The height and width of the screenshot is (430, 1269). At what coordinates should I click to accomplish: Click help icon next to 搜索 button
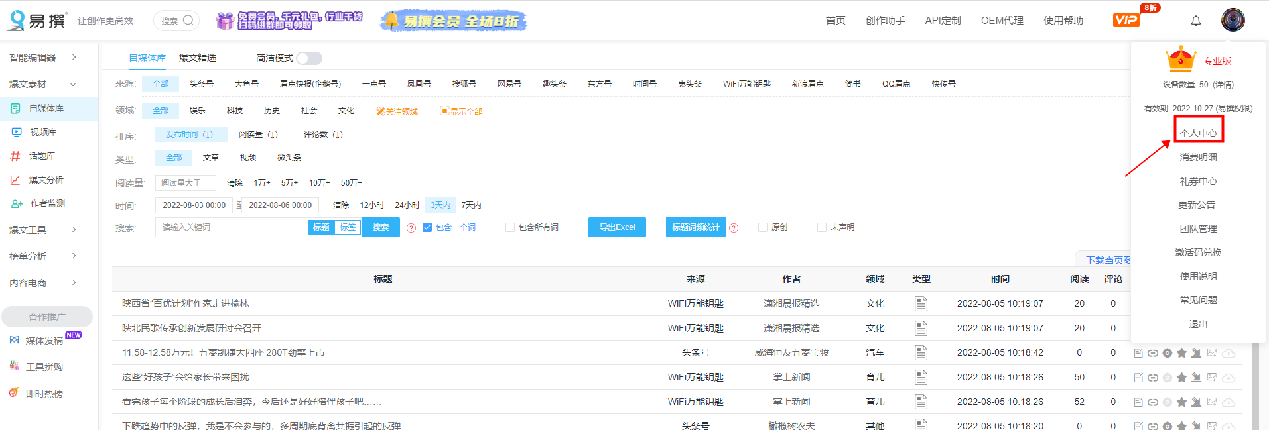tap(411, 228)
